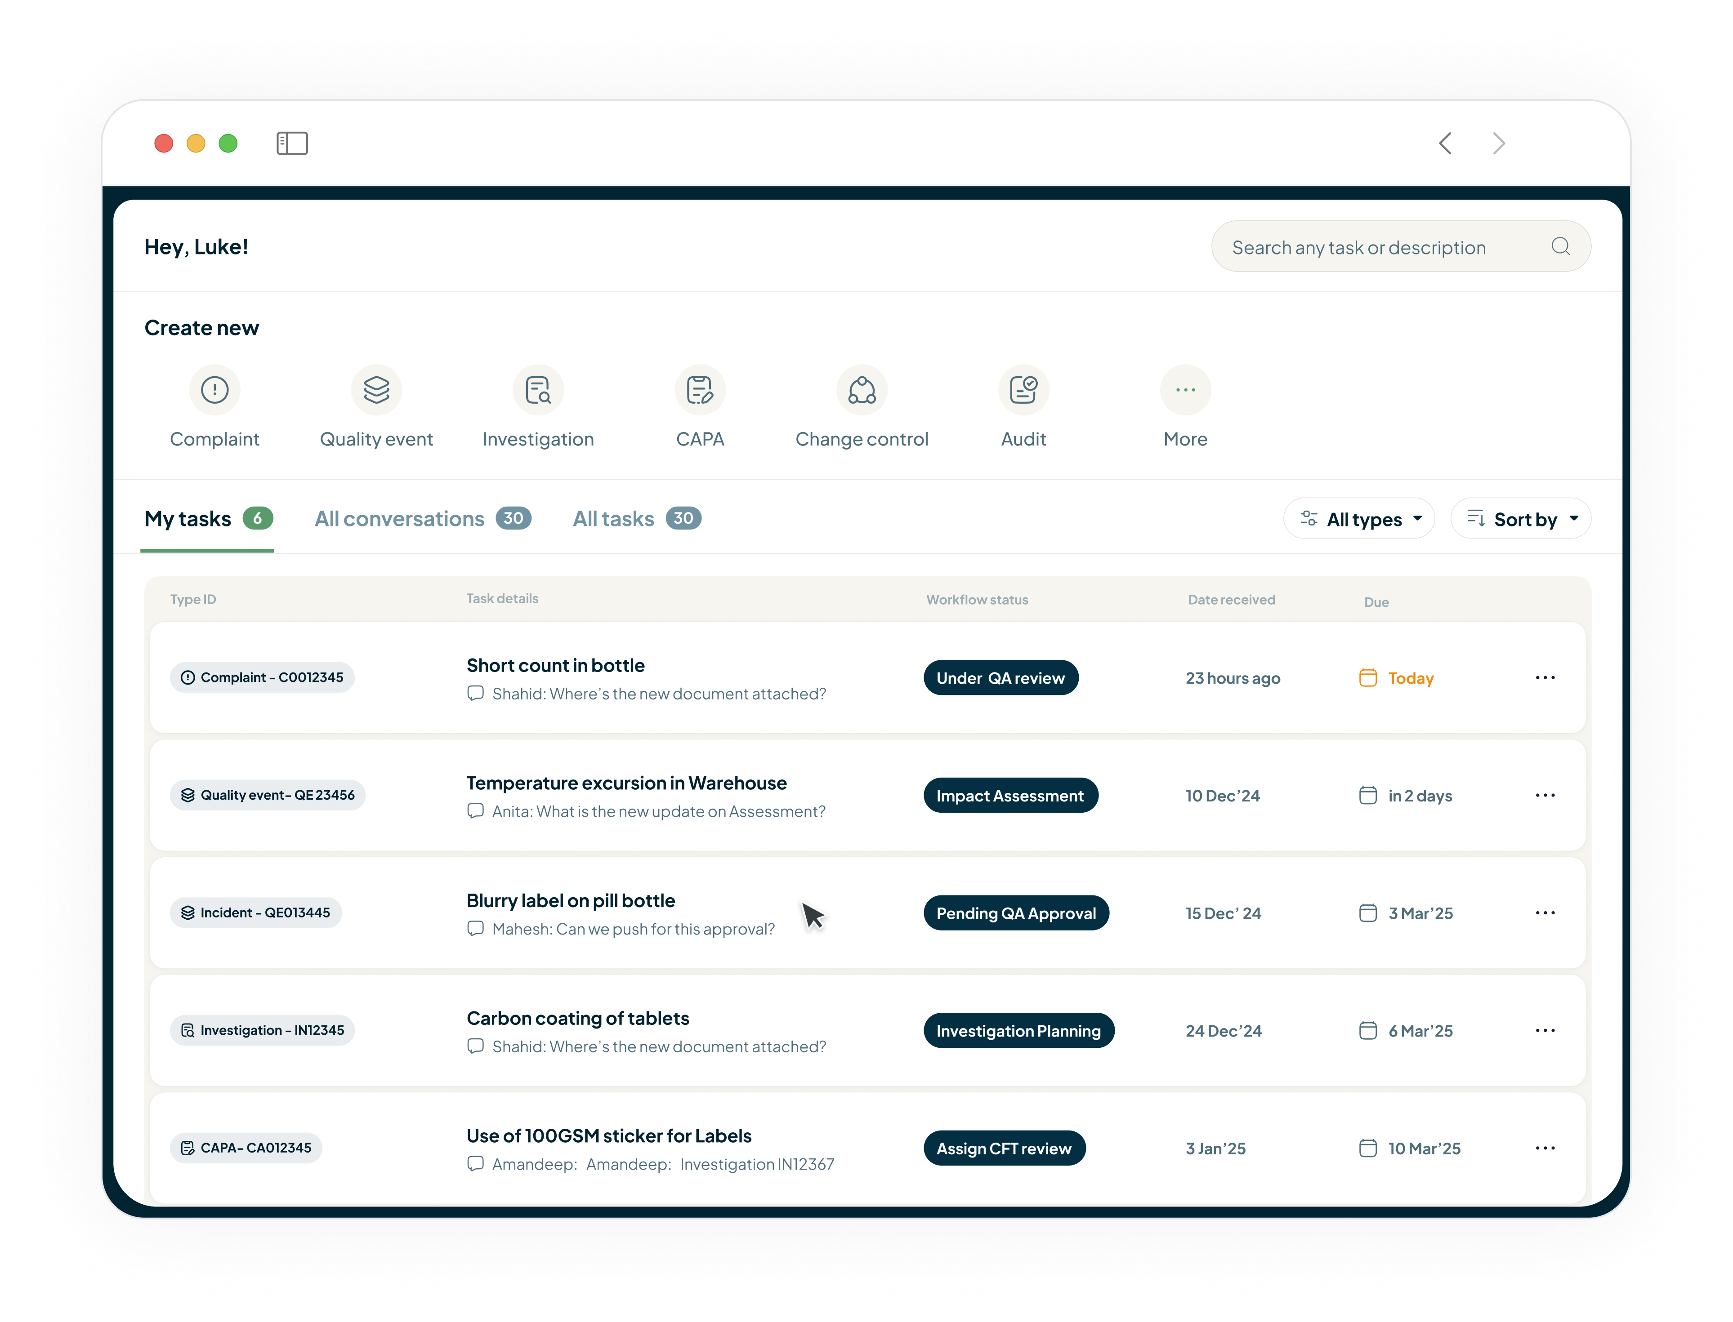
Task: Open the Change control icon
Action: [x=862, y=390]
